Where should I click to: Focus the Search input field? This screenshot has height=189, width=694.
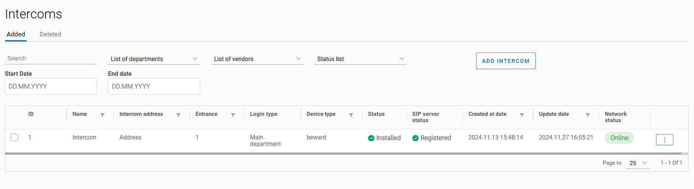(51, 58)
